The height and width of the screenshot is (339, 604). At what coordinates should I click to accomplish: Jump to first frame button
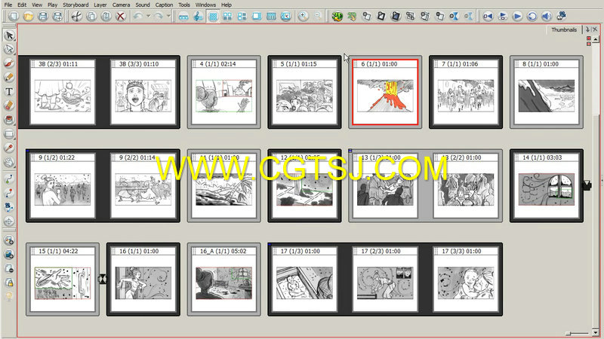[488, 16]
